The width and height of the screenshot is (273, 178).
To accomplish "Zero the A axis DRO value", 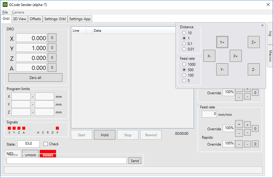I will [52, 68].
